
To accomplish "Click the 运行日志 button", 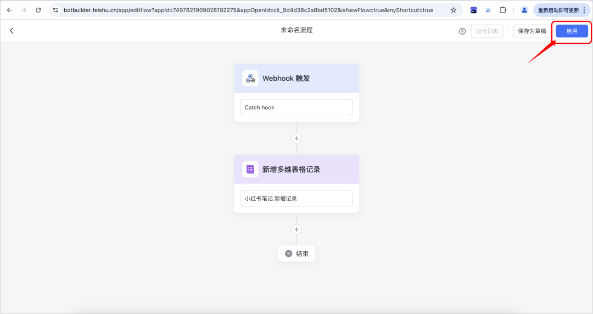I will coord(486,31).
